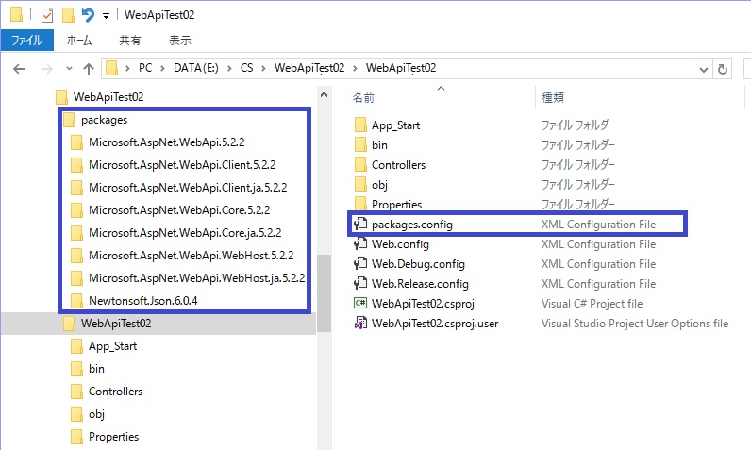Click XML Configuration File text for Web.config
Viewport: 751px width, 450px height.
click(598, 244)
